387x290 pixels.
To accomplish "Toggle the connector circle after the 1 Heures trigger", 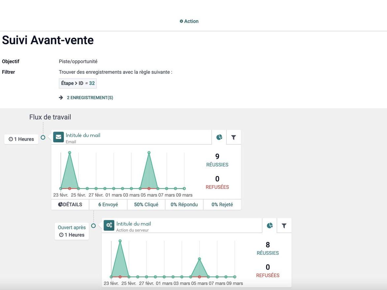I will (x=43, y=137).
